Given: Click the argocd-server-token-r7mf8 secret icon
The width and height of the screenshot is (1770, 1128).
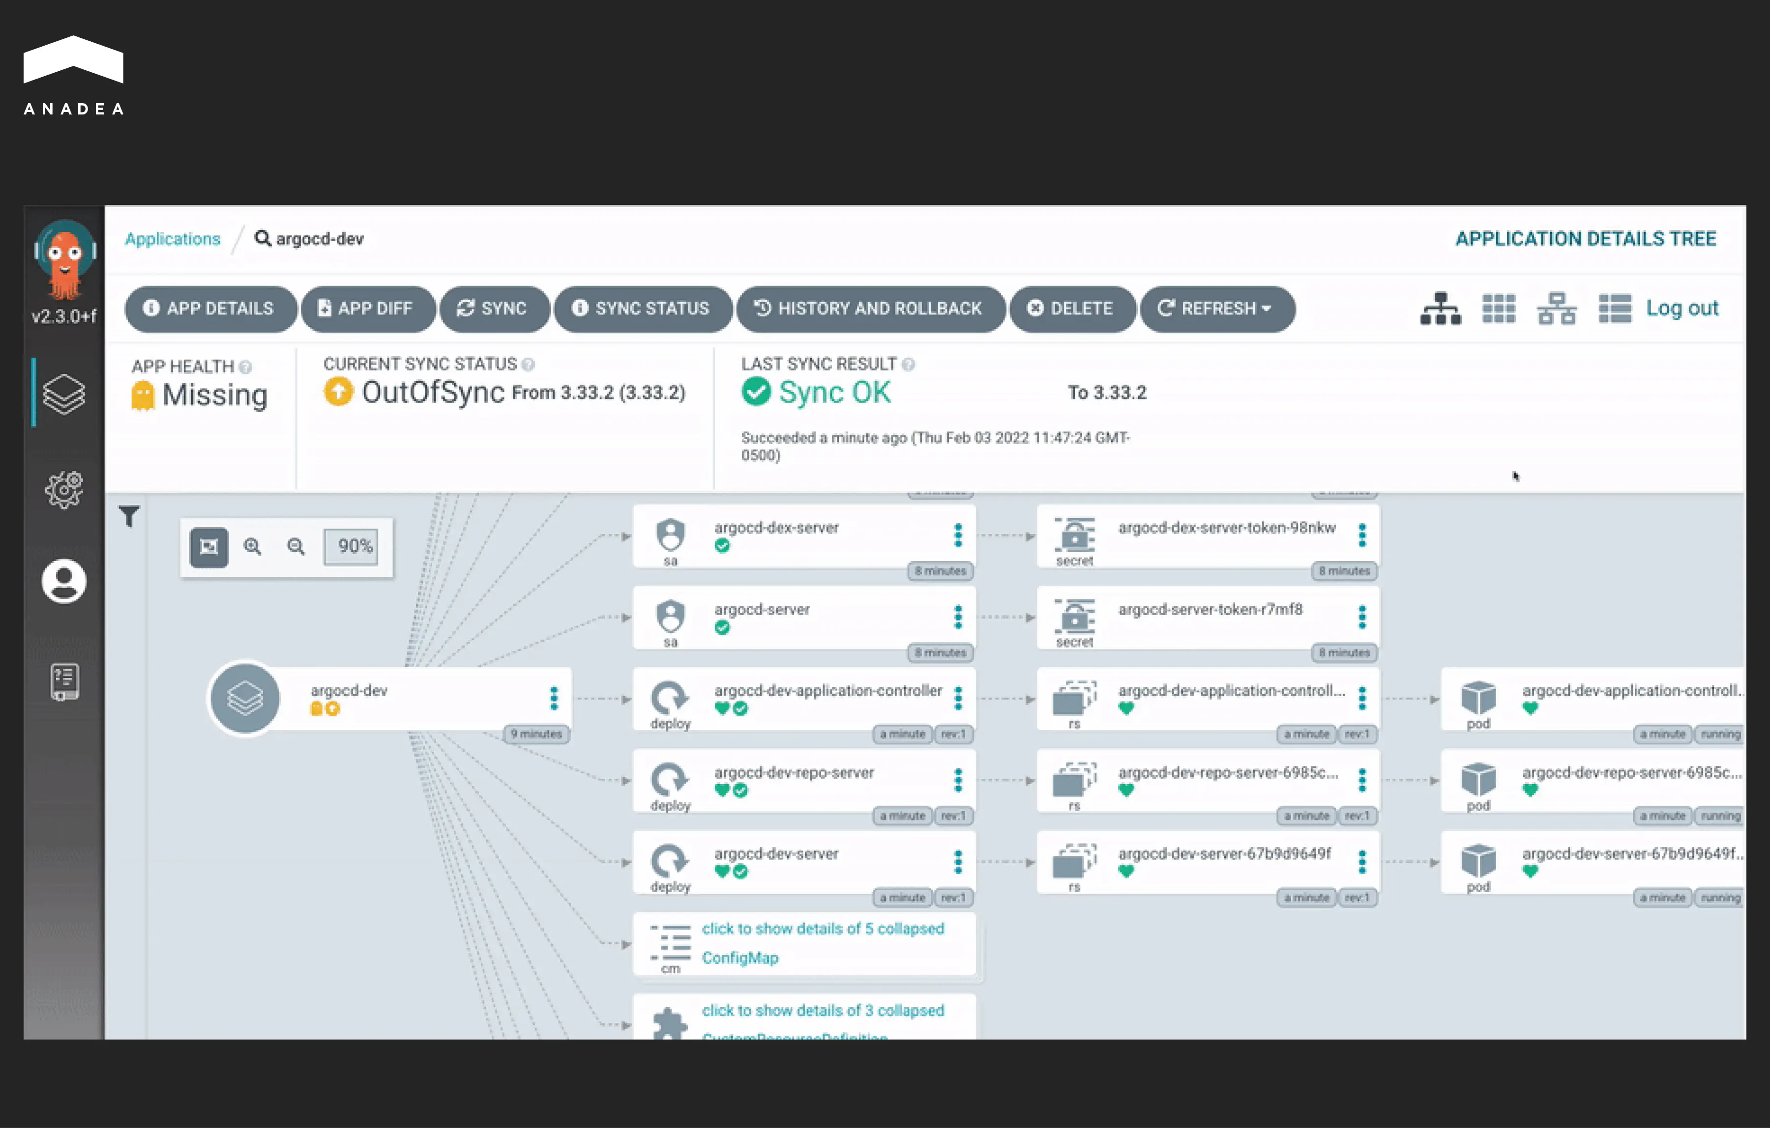Looking at the screenshot, I should point(1075,616).
